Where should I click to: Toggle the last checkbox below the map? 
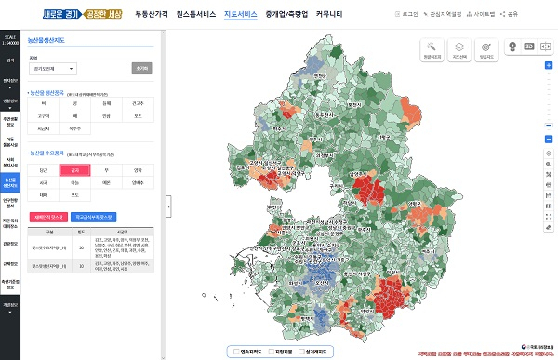pyautogui.click(x=301, y=352)
